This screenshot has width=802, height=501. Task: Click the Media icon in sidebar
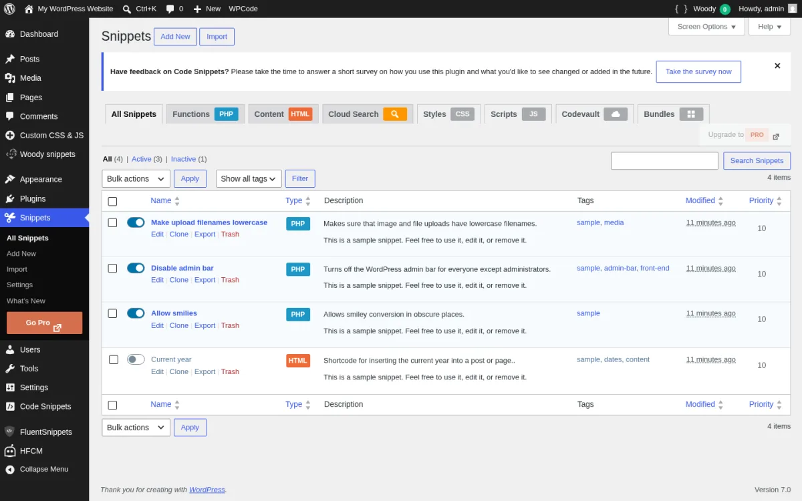pyautogui.click(x=10, y=78)
